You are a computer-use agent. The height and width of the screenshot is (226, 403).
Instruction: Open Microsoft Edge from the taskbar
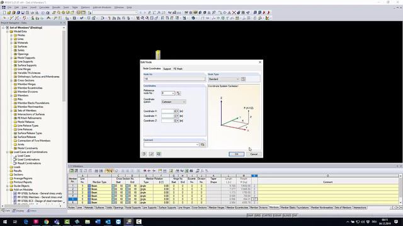(26, 222)
